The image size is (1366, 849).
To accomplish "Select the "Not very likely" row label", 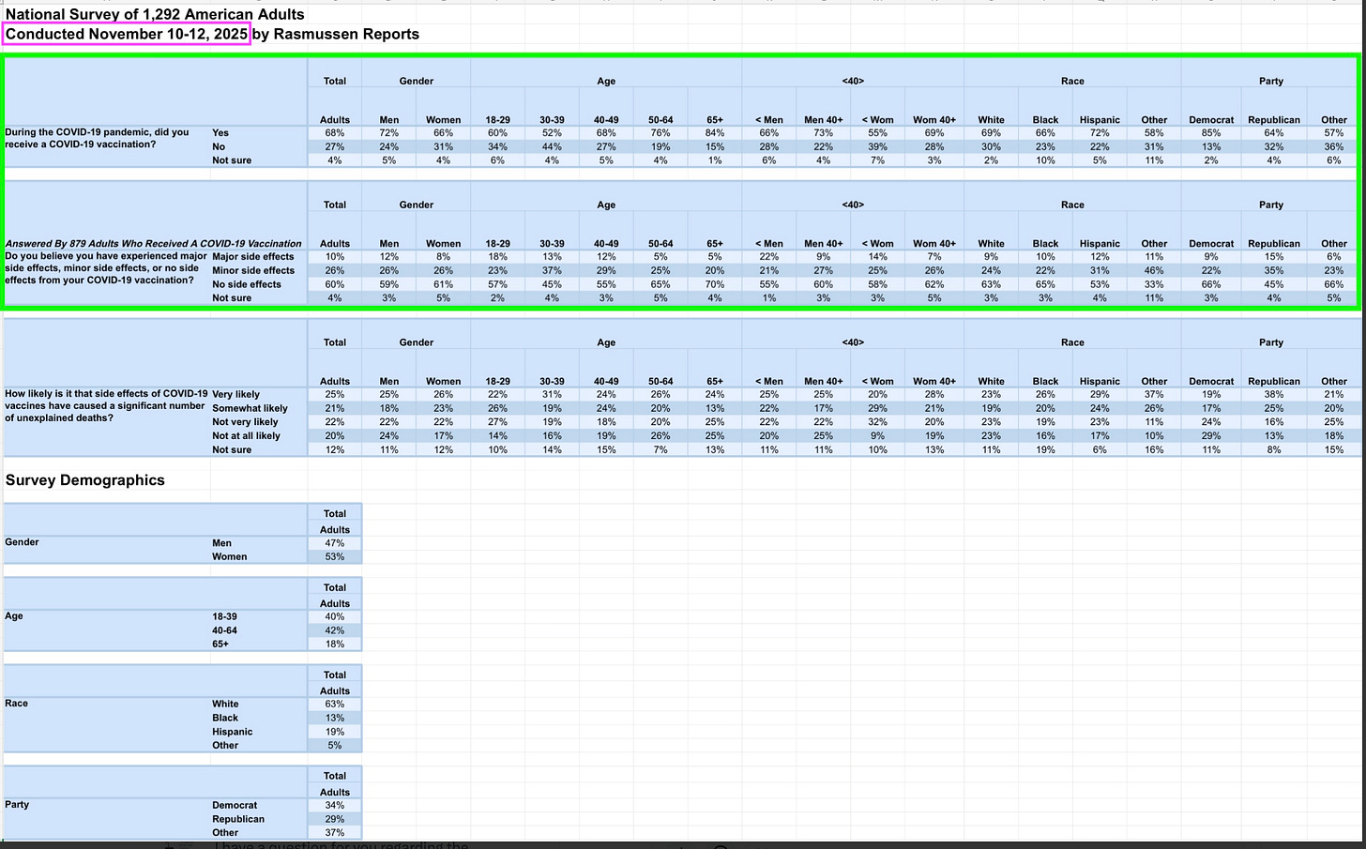I will [245, 422].
